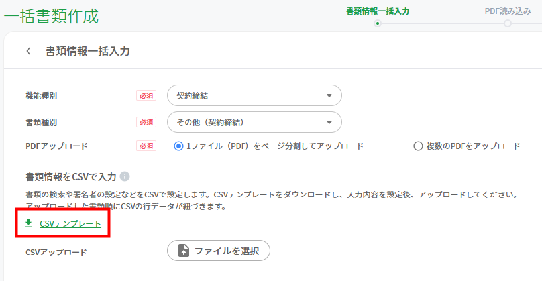This screenshot has width=542, height=281.
Task: Click the PDFアップロード field label
Action: coord(57,146)
